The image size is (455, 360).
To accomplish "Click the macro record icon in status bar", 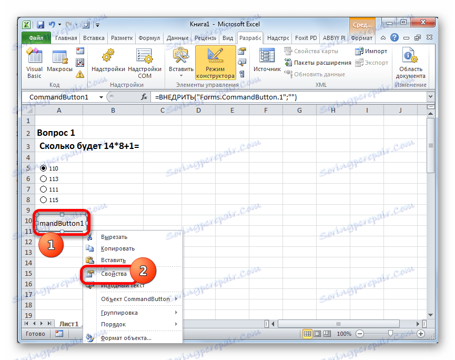I will pyautogui.click(x=59, y=334).
